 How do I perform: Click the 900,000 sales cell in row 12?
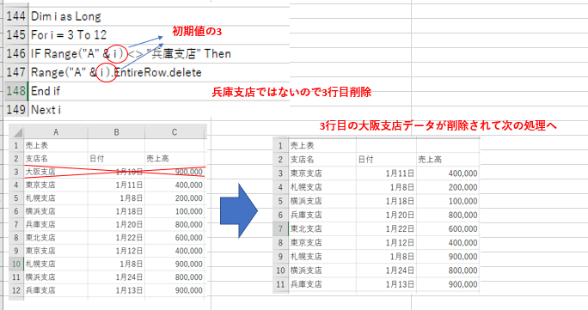click(x=175, y=290)
